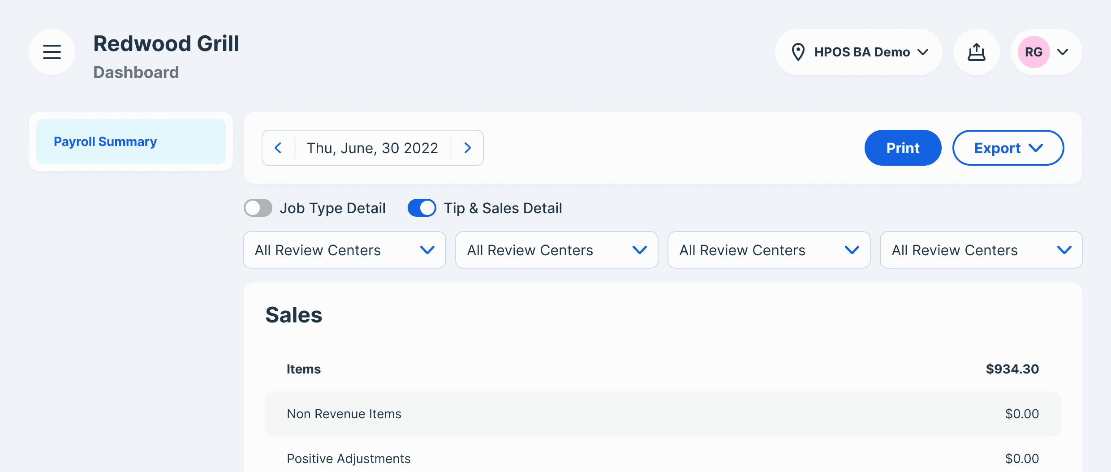This screenshot has height=472, width=1111.
Task: Navigate to the next day with the right arrow
Action: tap(468, 147)
